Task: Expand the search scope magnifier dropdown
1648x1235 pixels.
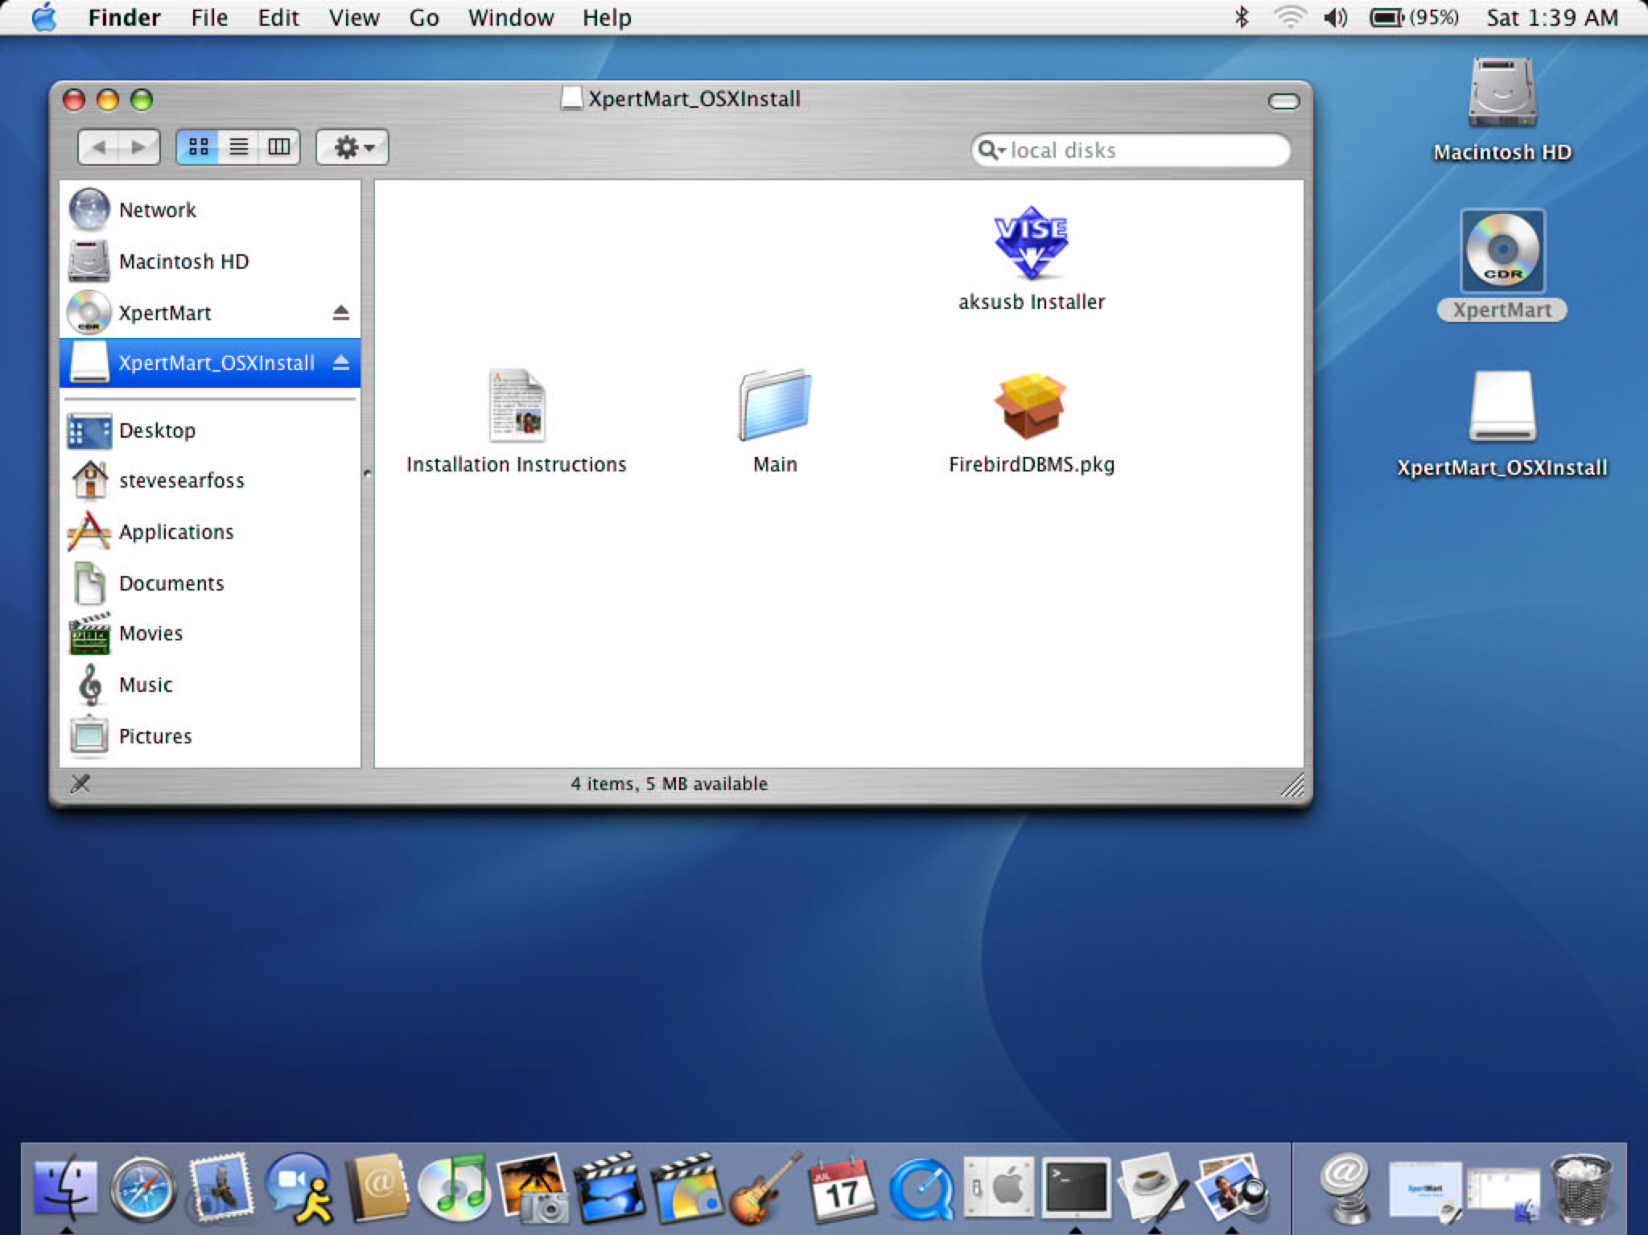Action: [x=991, y=150]
